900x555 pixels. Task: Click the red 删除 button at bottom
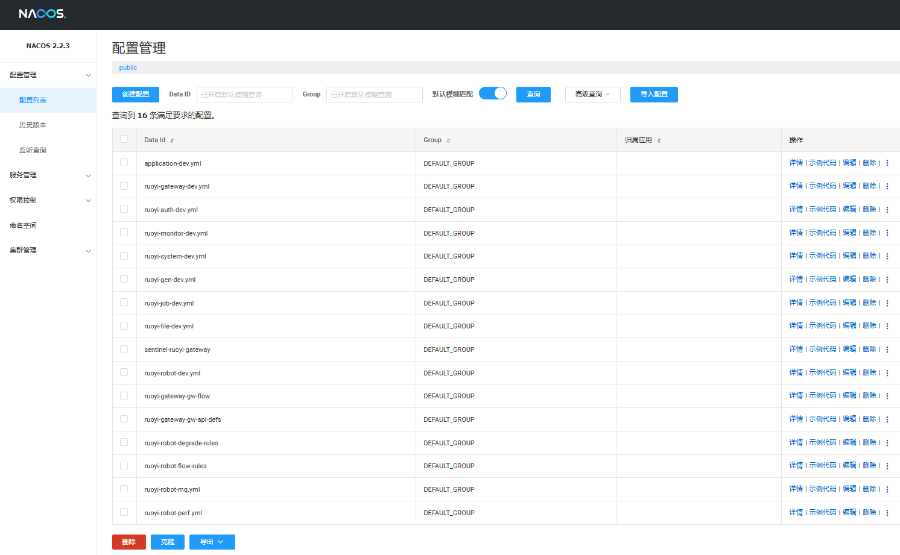click(128, 542)
